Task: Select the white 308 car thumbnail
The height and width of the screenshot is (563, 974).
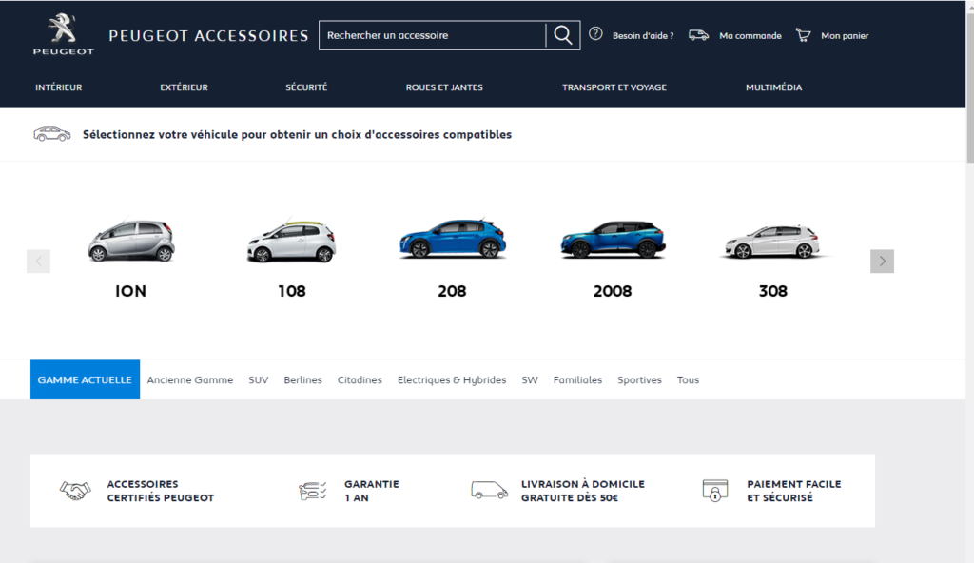Action: [x=773, y=242]
